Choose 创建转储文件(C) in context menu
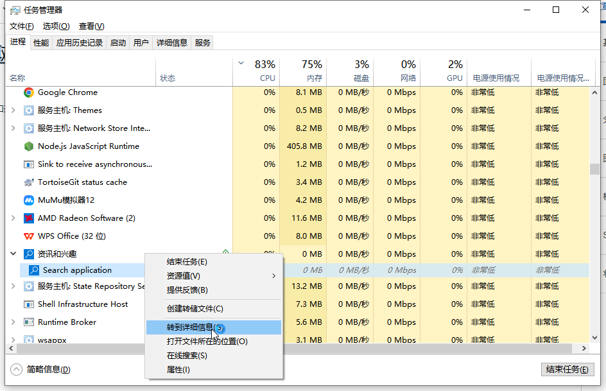 213,309
